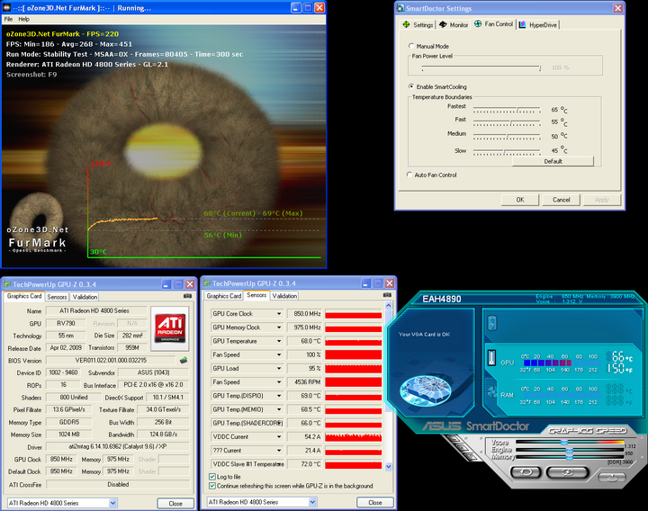Click the ATI Radeon logo in GPU-Z
Image resolution: width=648 pixels, height=511 pixels.
tap(170, 328)
